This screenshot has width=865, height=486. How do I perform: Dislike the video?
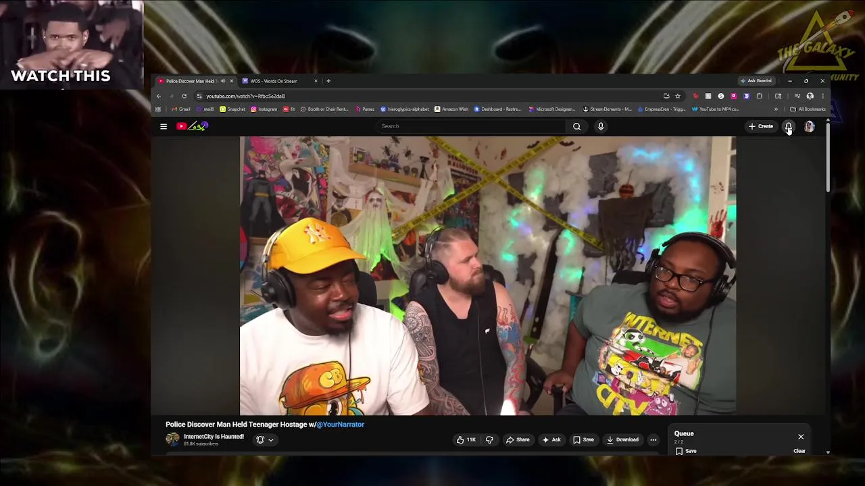coord(489,439)
